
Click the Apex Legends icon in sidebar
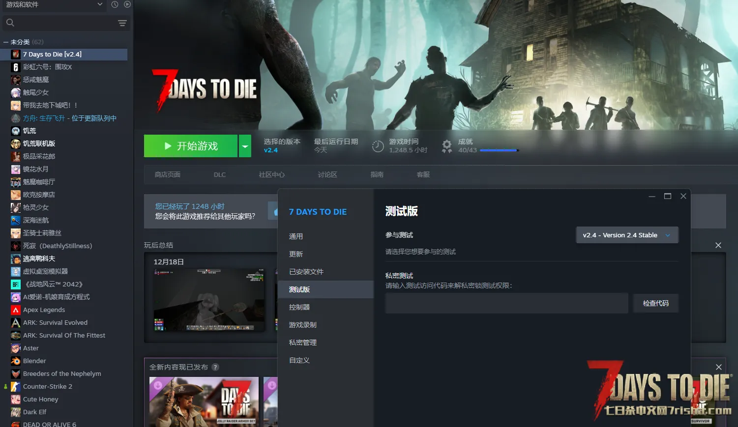[x=16, y=310]
